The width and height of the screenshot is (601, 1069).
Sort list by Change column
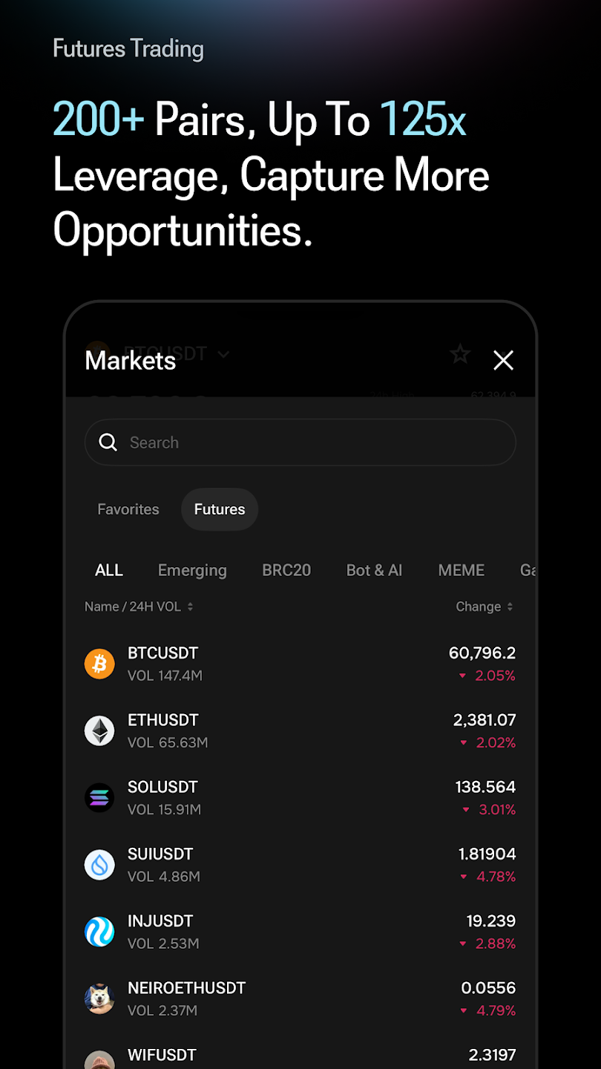(x=485, y=607)
